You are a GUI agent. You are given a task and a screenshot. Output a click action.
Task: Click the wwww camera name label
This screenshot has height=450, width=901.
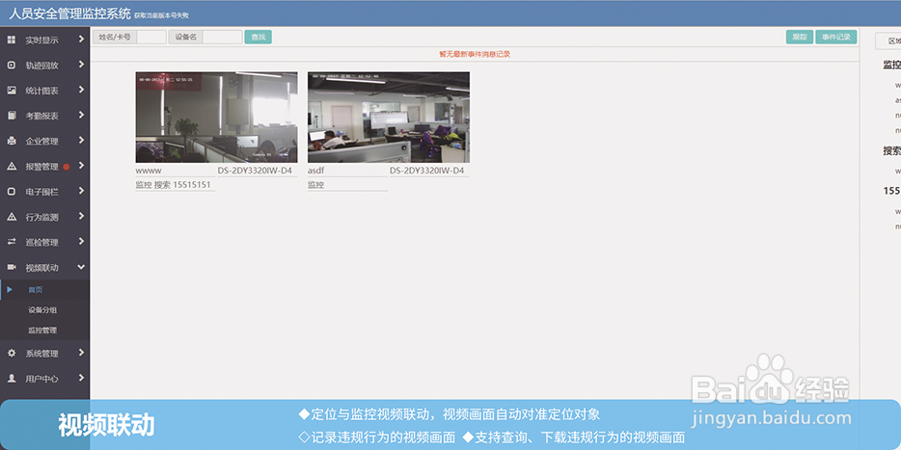(x=149, y=172)
